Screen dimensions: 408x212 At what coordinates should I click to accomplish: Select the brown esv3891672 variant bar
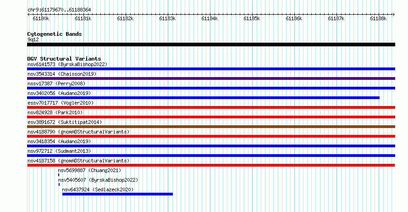211,127
